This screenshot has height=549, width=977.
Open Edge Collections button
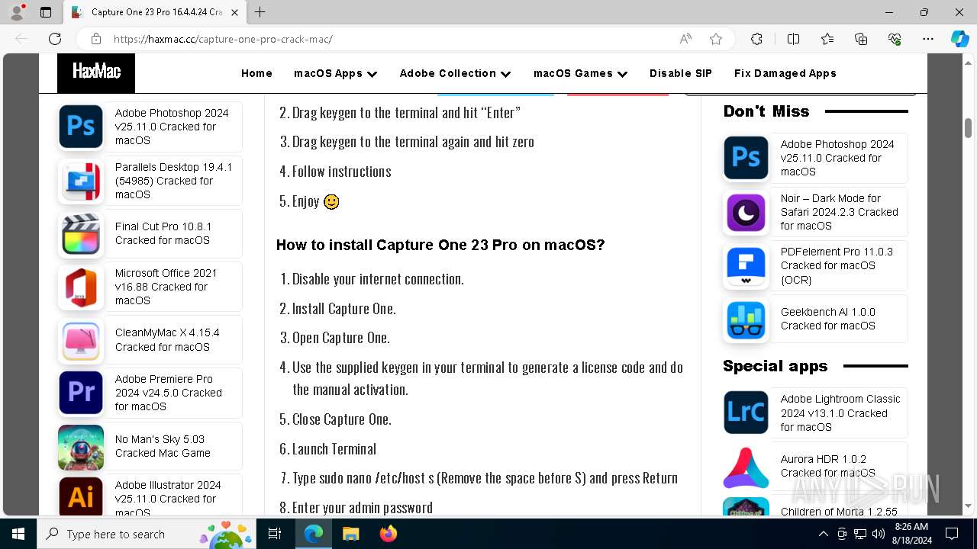(x=861, y=39)
